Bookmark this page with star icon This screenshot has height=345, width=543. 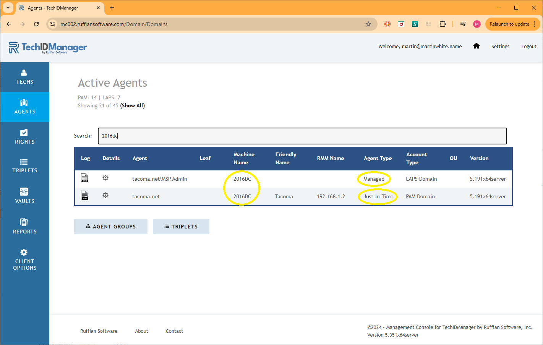point(368,24)
